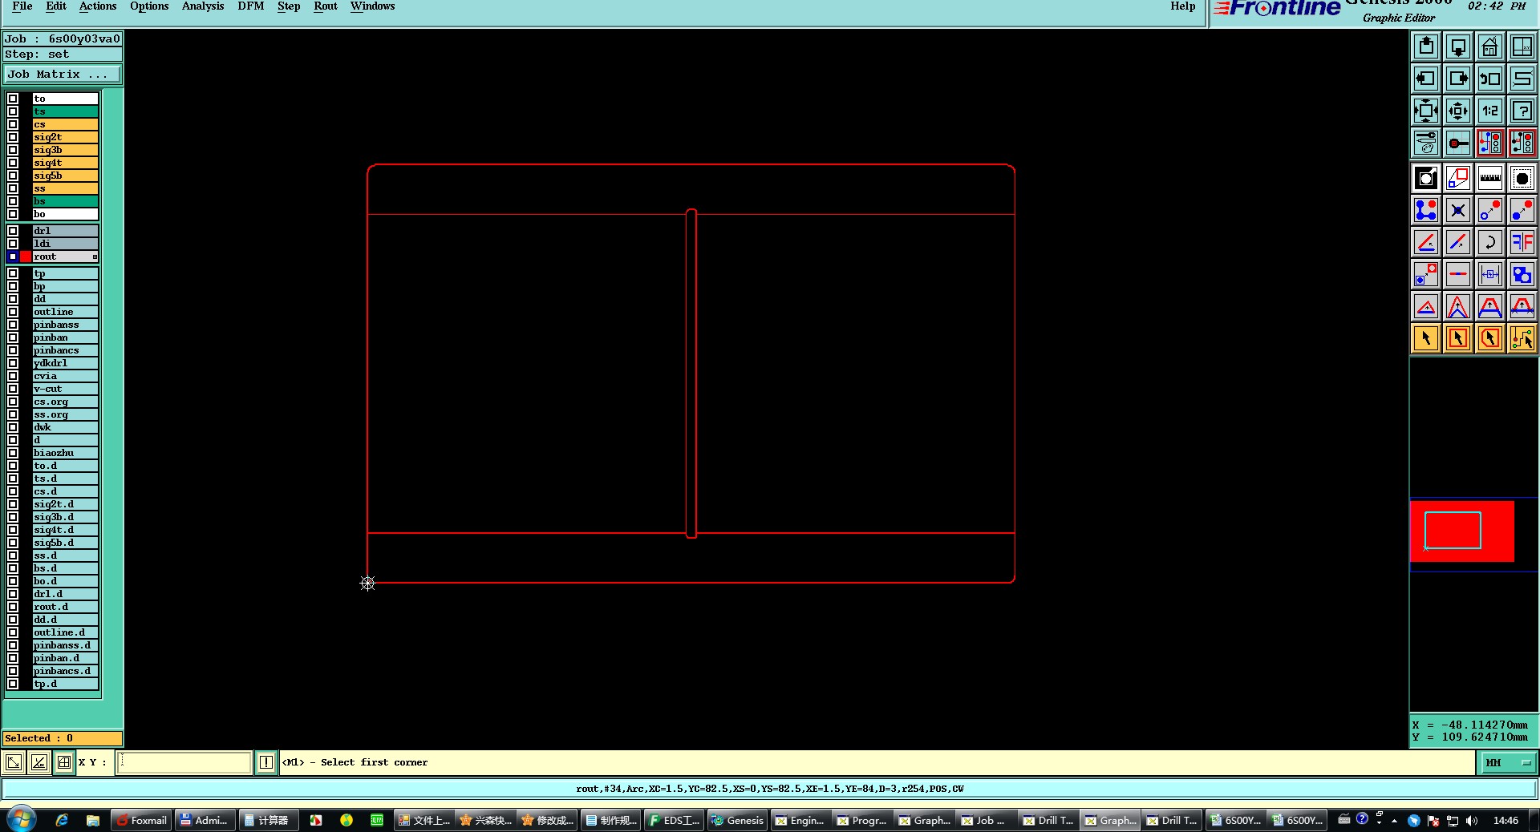Toggle the checkbox for layer drl
Viewport: 1540px width, 832px height.
coord(13,231)
